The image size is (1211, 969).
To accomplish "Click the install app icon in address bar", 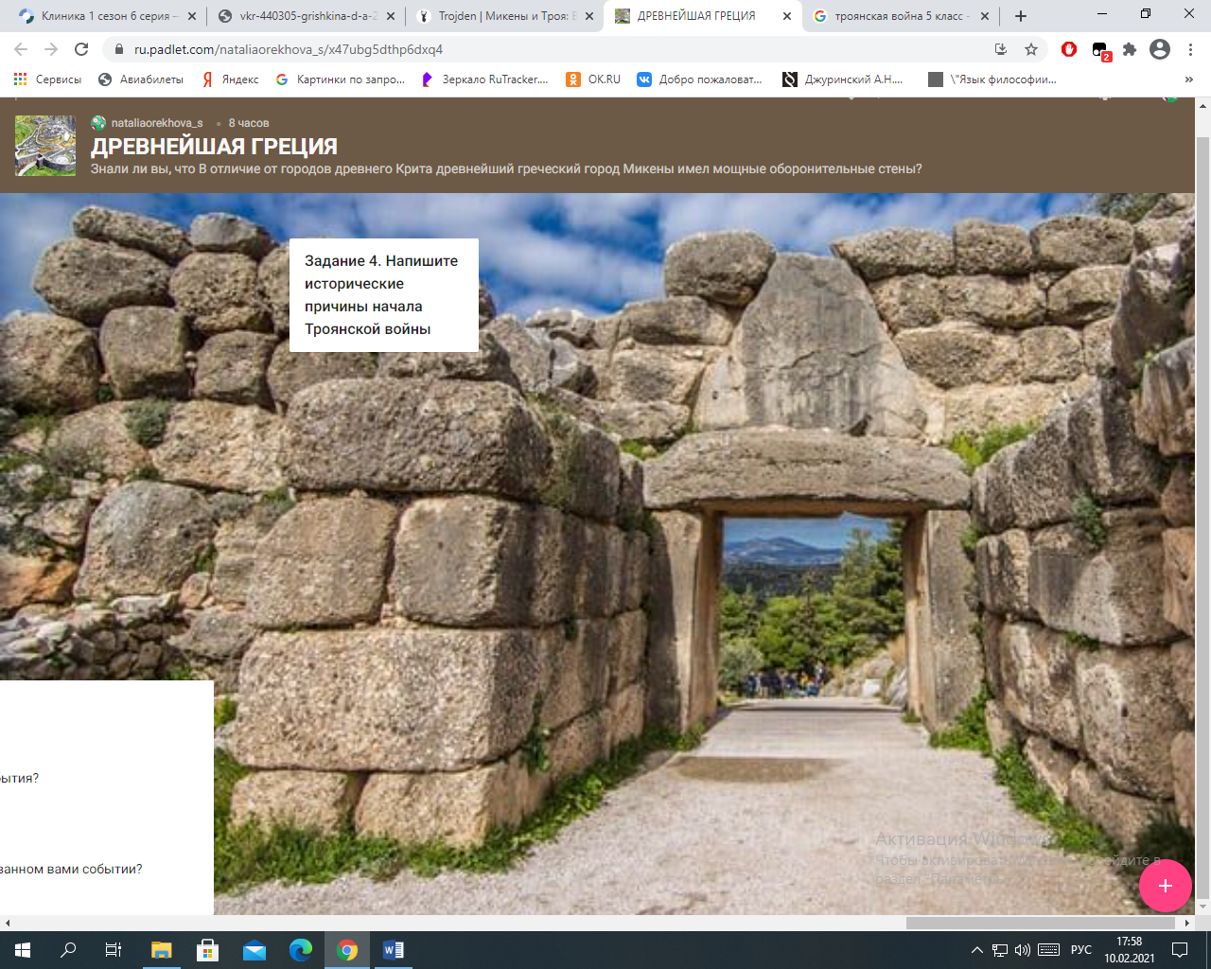I will (1001, 49).
